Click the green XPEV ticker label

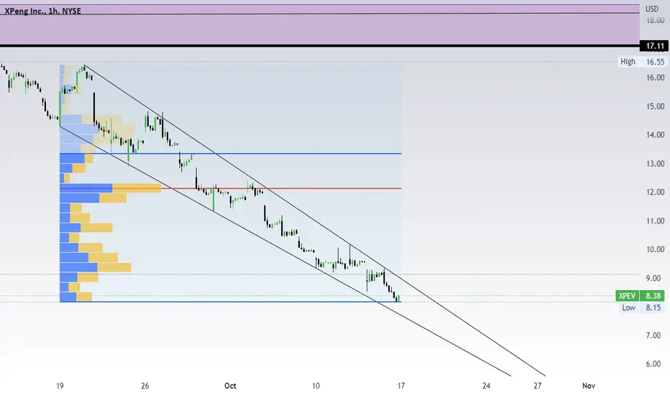(x=627, y=295)
